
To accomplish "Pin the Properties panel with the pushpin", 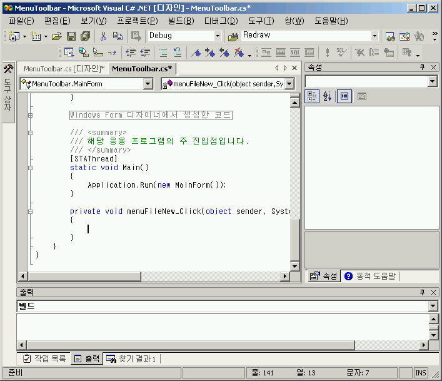I will point(422,67).
